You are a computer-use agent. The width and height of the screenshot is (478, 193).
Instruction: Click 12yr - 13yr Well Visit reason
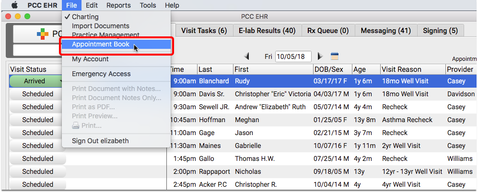coord(412,172)
